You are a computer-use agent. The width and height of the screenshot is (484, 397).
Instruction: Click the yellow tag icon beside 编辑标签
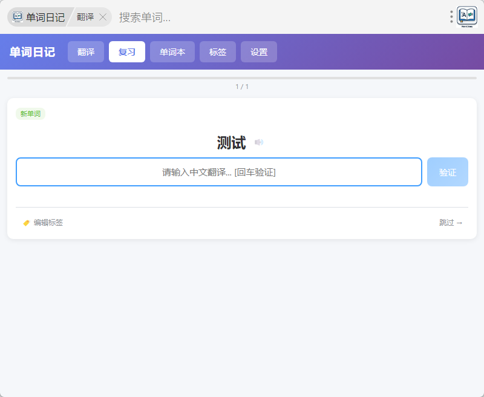26,223
